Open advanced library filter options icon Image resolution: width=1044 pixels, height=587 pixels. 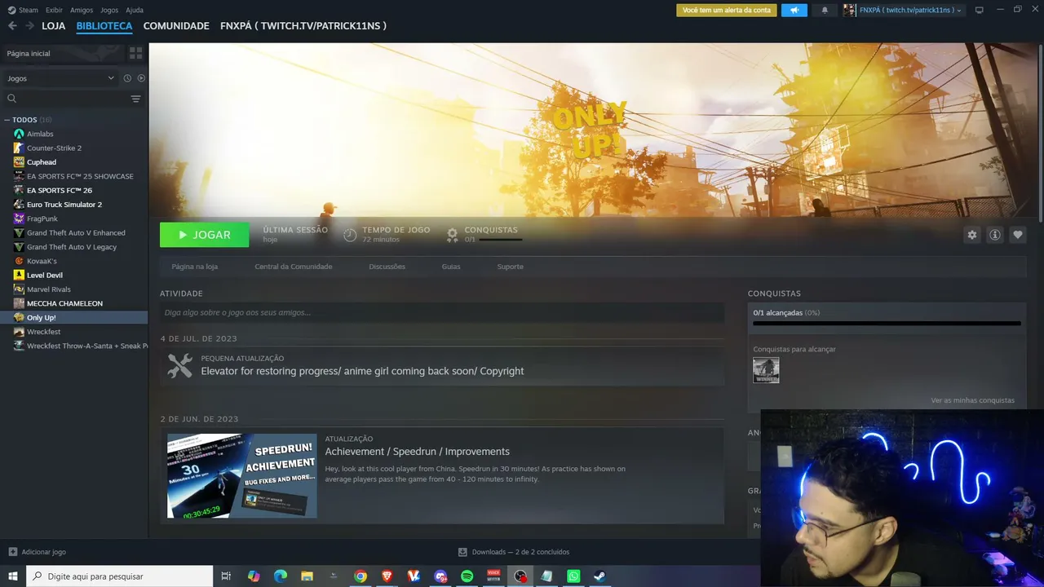coord(135,99)
